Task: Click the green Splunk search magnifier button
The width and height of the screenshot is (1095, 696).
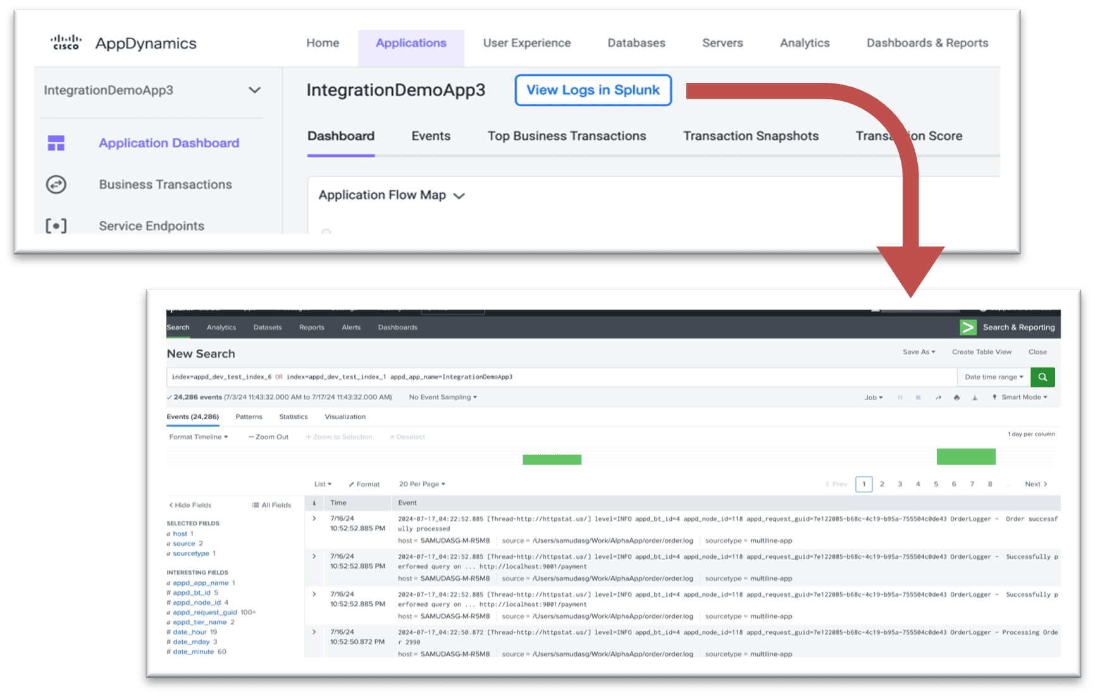Action: tap(1042, 377)
